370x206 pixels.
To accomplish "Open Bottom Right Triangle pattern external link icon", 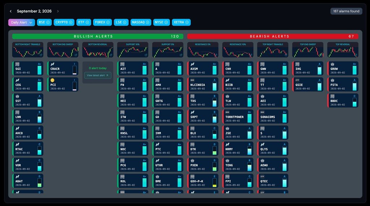I will click(x=41, y=55).
